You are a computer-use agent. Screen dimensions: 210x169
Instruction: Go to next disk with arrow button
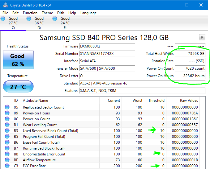(202, 37)
